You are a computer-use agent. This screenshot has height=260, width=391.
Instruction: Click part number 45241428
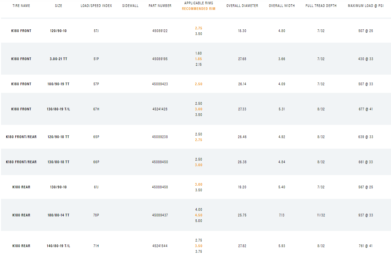click(x=160, y=109)
